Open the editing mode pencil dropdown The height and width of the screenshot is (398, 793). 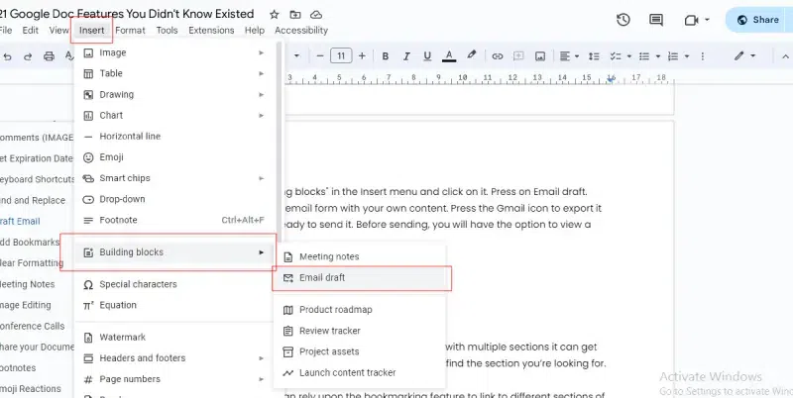[745, 56]
